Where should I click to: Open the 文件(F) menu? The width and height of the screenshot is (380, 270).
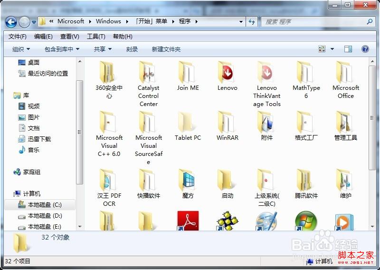tap(18, 37)
